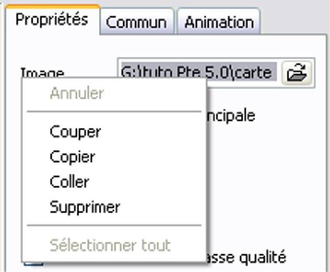Image resolution: width=330 pixels, height=272 pixels.
Task: Open the folder browse icon beside Image path
Action: coord(296,73)
